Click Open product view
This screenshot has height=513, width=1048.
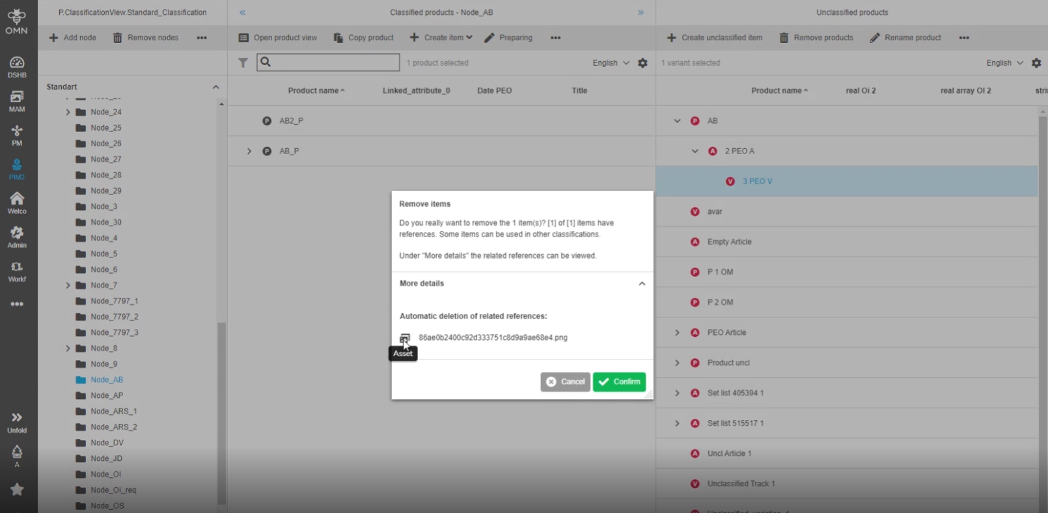click(278, 38)
